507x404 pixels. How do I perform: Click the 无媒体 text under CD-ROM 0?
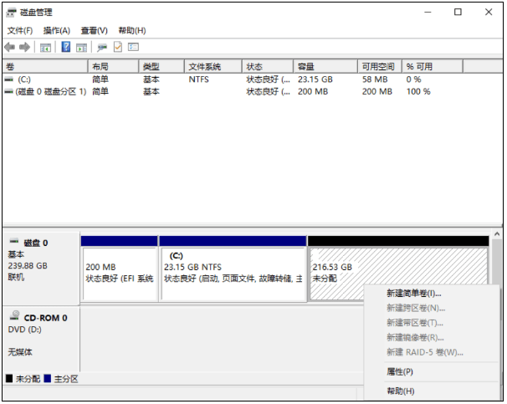[x=20, y=352]
